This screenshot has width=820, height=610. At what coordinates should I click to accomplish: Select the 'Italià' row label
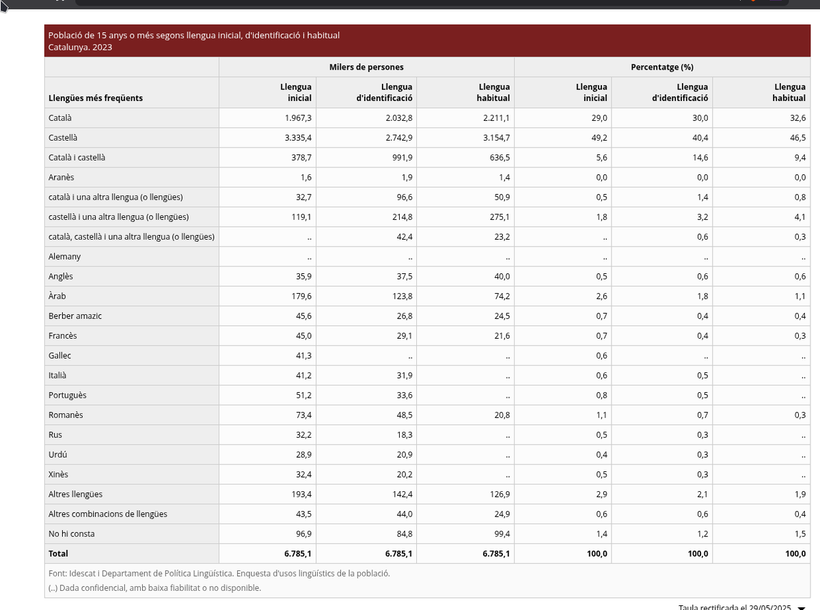[57, 376]
